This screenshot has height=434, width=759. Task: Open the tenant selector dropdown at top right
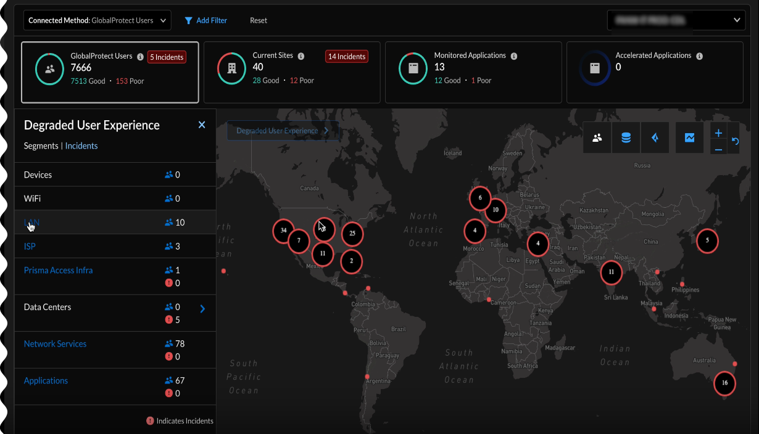tap(676, 20)
